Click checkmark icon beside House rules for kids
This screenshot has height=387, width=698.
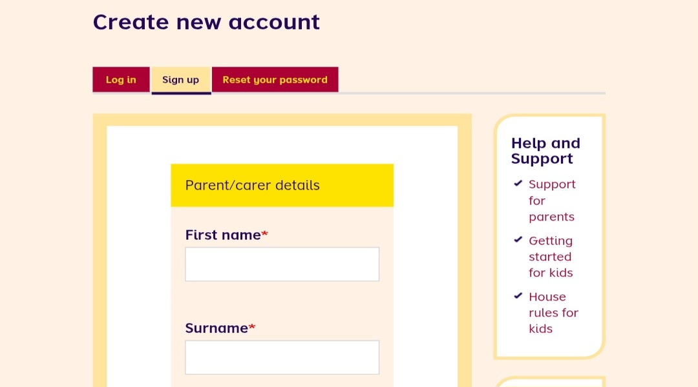click(518, 296)
